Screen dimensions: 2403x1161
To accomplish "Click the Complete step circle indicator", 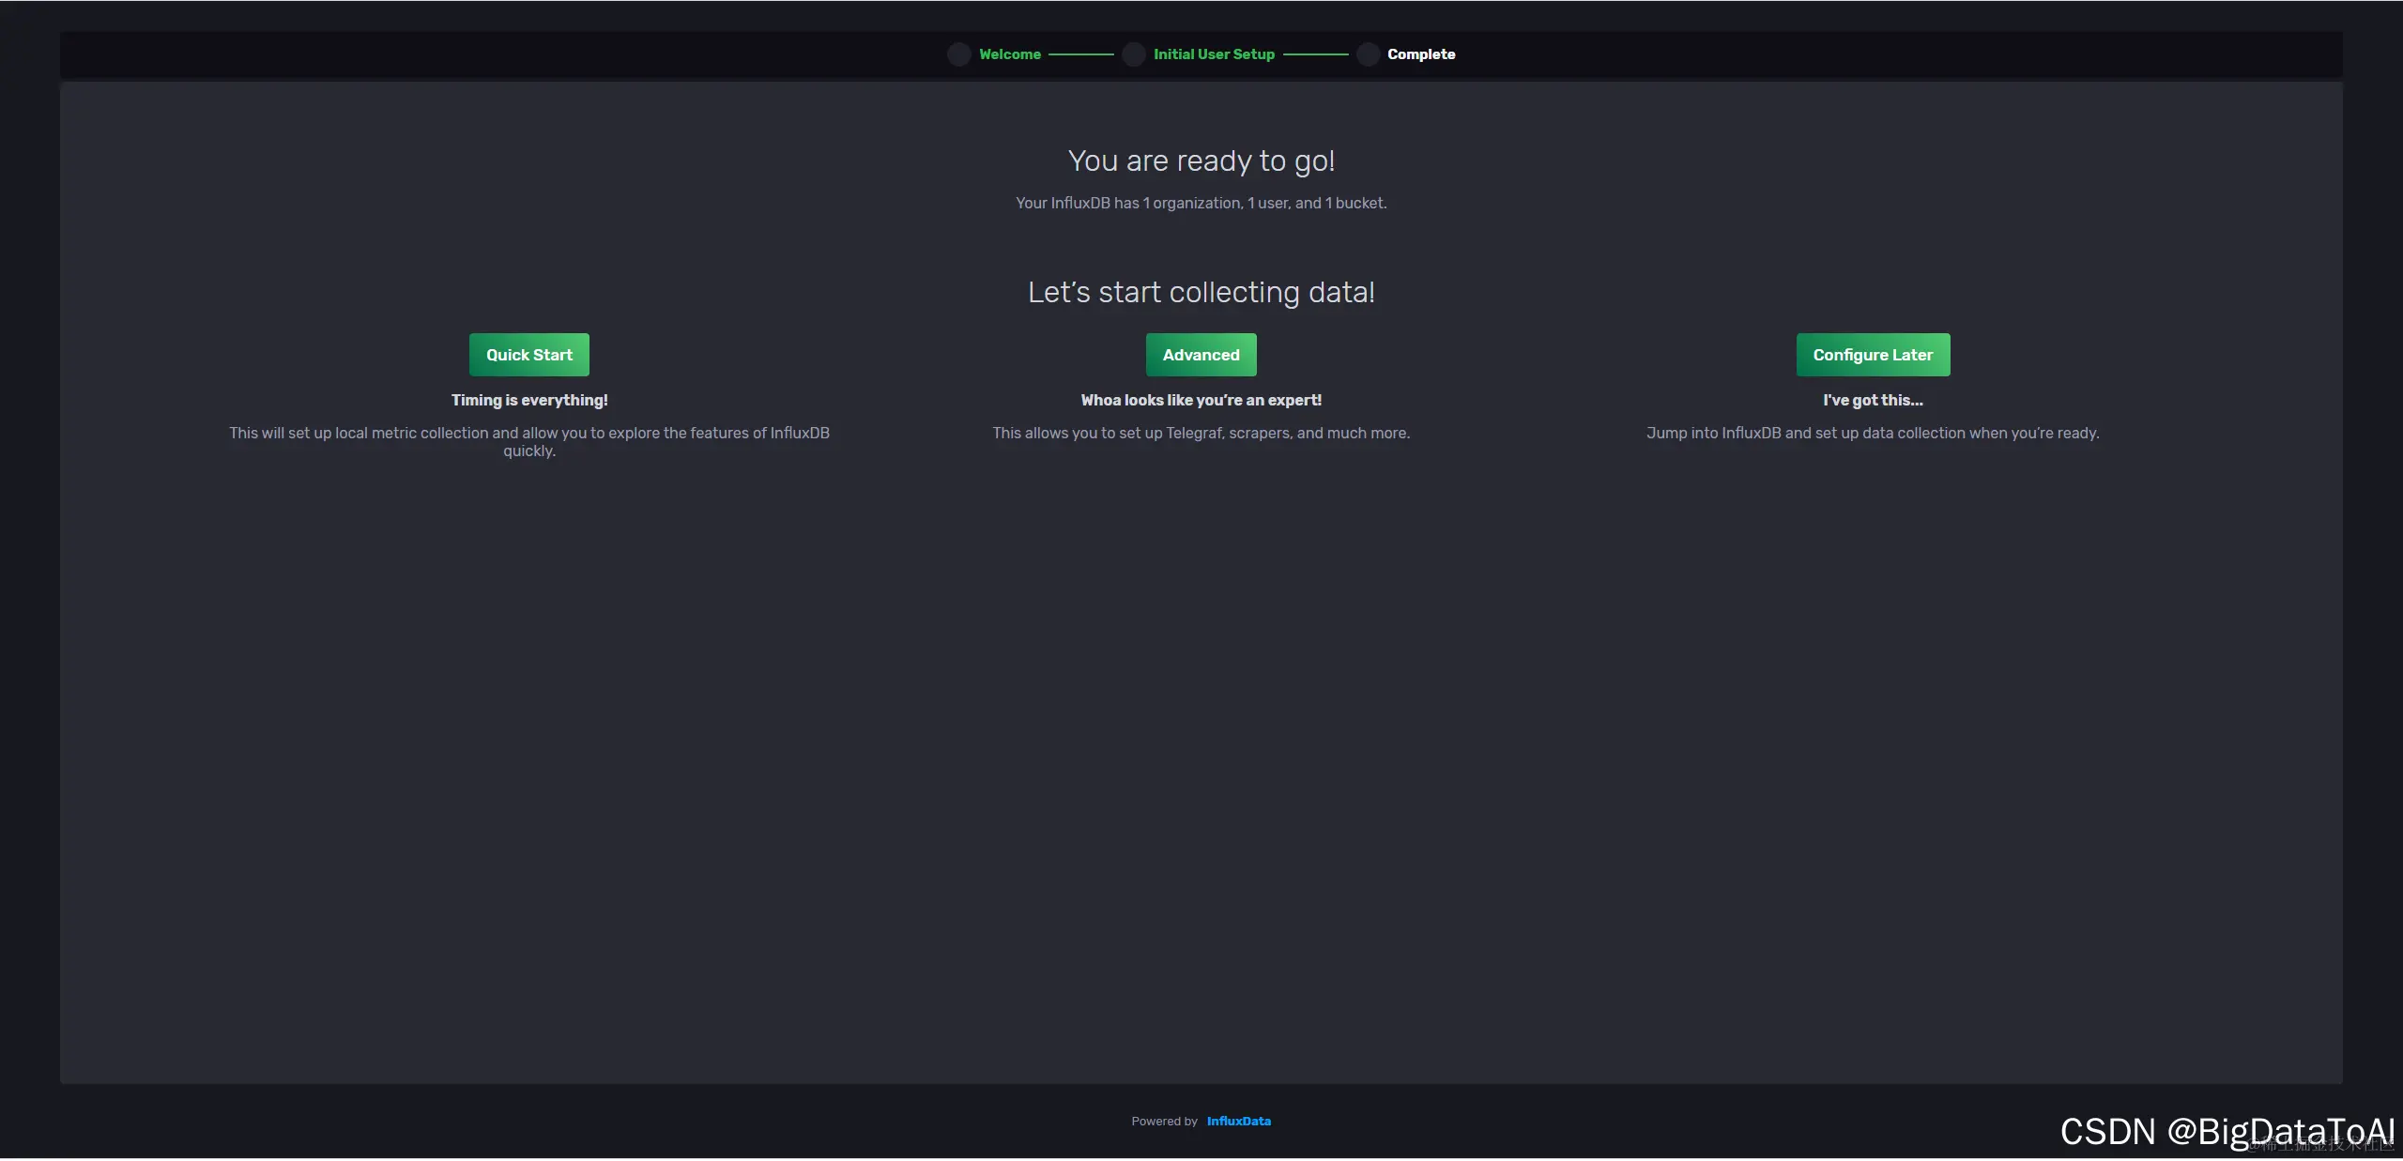I will coord(1368,54).
